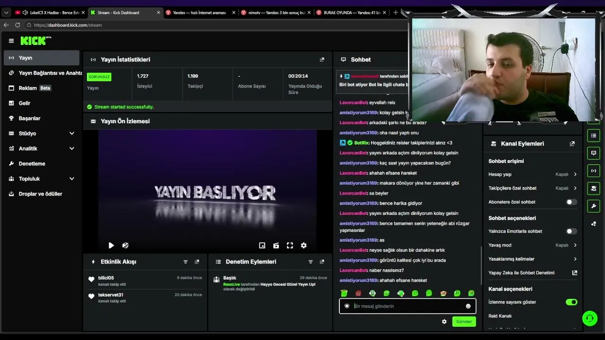The width and height of the screenshot is (605, 340).
Task: Open the browser tab list dropdown
Action: point(6,13)
